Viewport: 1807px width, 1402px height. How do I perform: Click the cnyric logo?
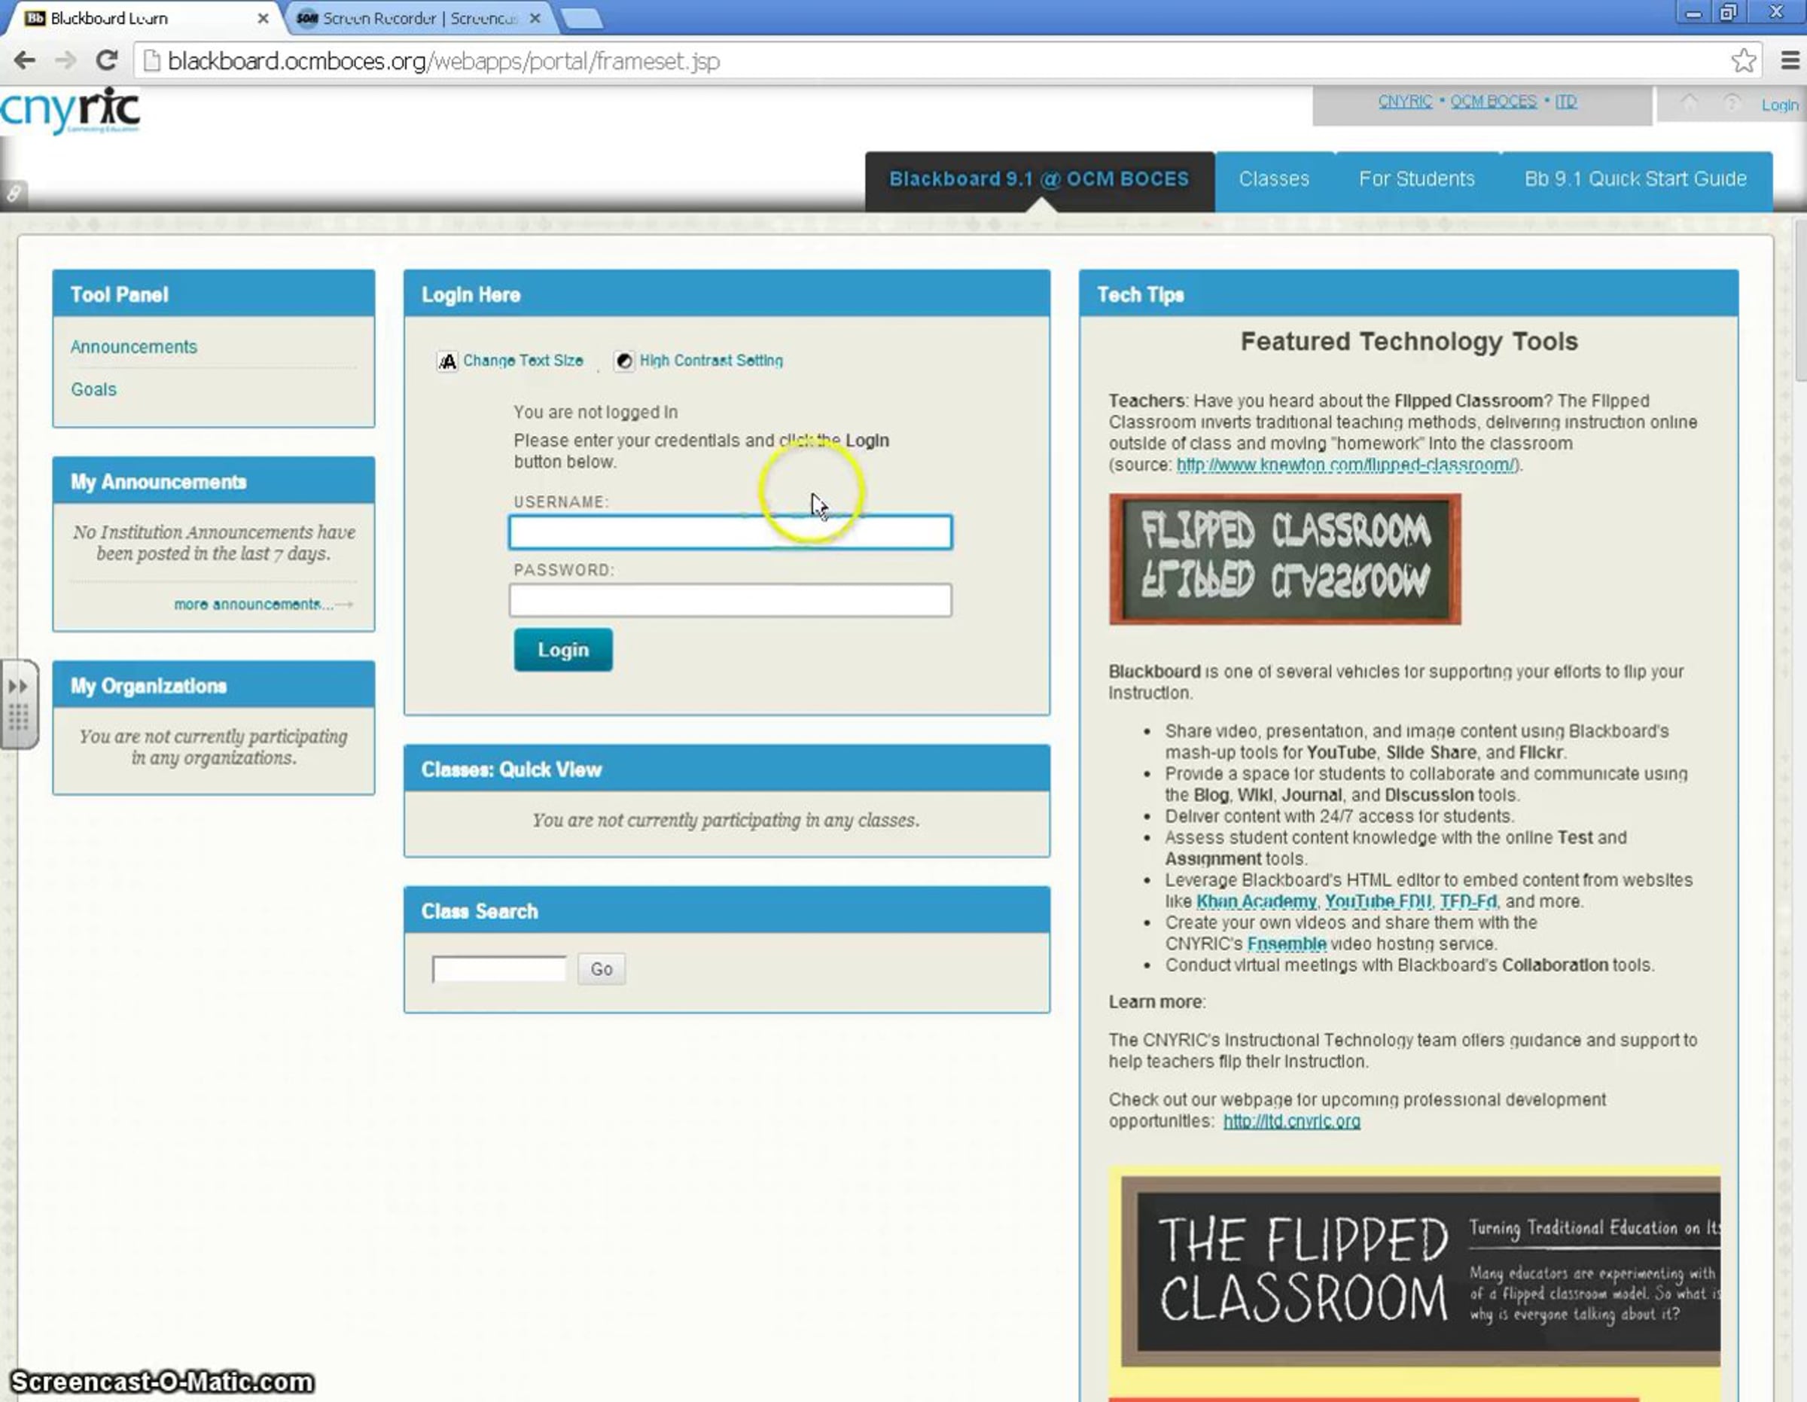(69, 110)
